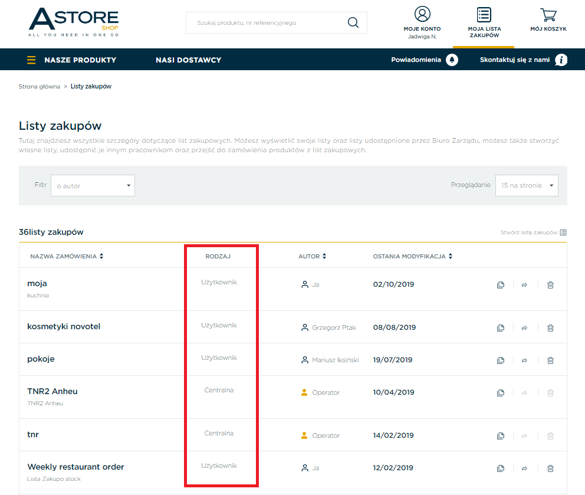585x495 pixels.
Task: Click Lista Zakupo stock subtitle
Action: pyautogui.click(x=54, y=478)
